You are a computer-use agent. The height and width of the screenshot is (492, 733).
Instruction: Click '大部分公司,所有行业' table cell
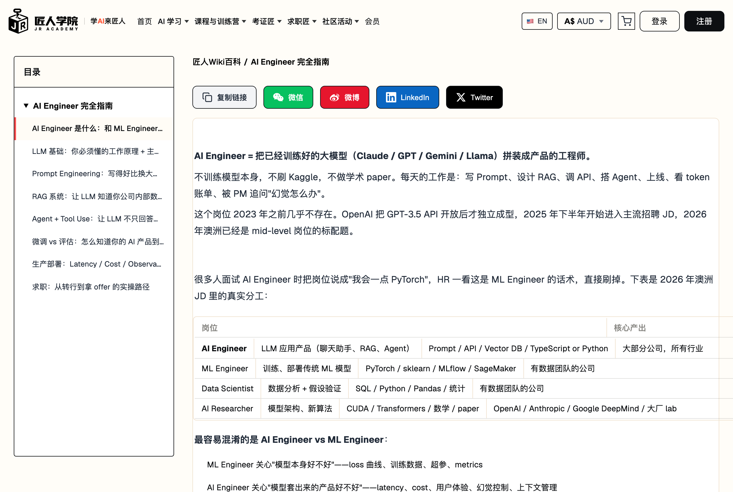[x=663, y=348]
